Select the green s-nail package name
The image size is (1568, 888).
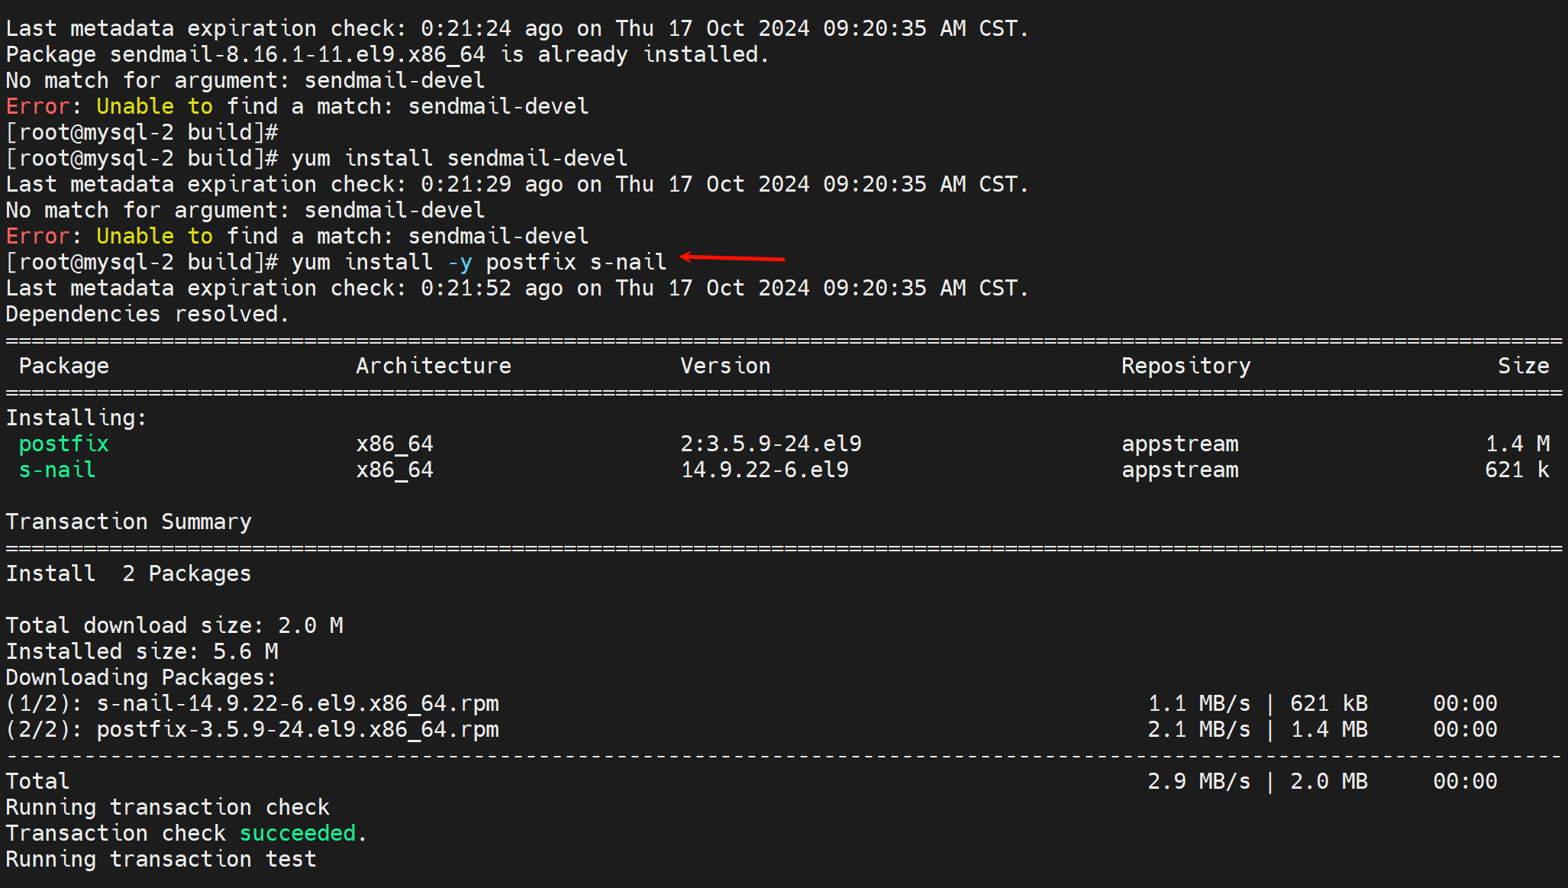pyautogui.click(x=57, y=470)
